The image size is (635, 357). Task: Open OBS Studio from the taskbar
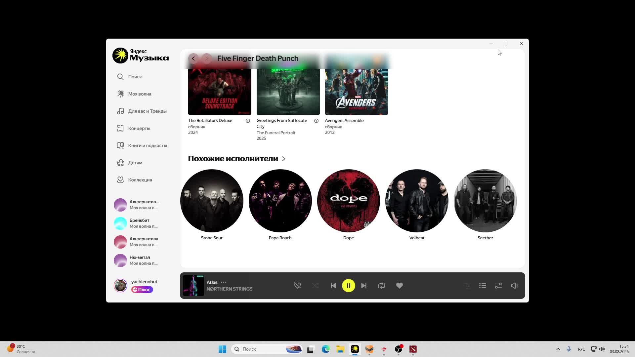(399, 349)
